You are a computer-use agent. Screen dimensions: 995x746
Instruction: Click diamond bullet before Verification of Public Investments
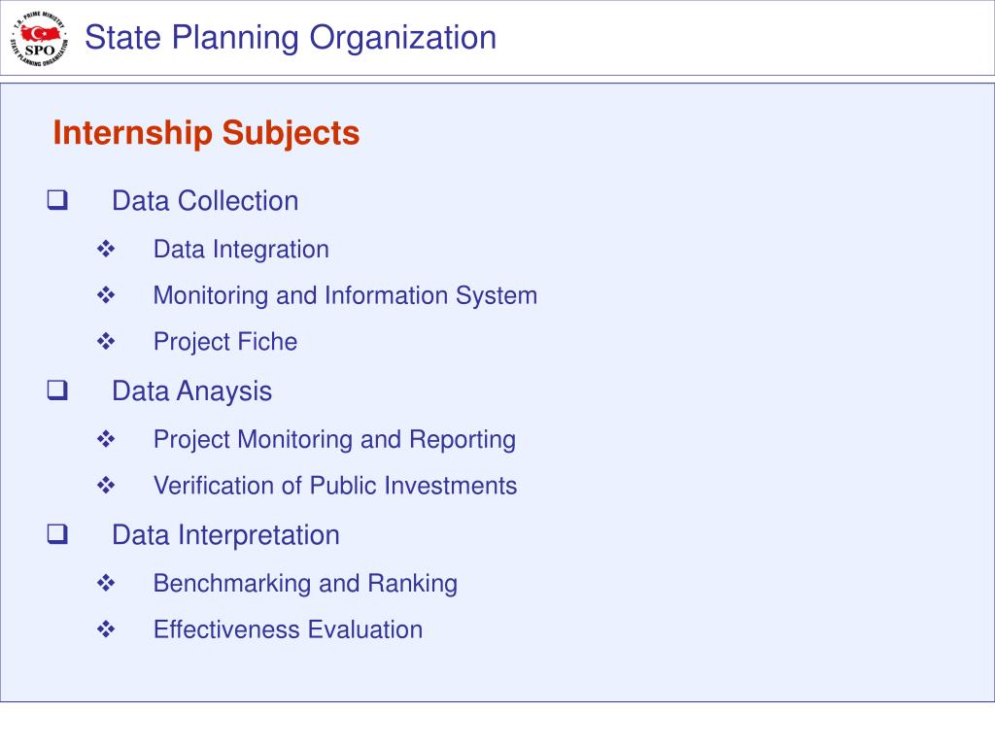[x=106, y=486]
